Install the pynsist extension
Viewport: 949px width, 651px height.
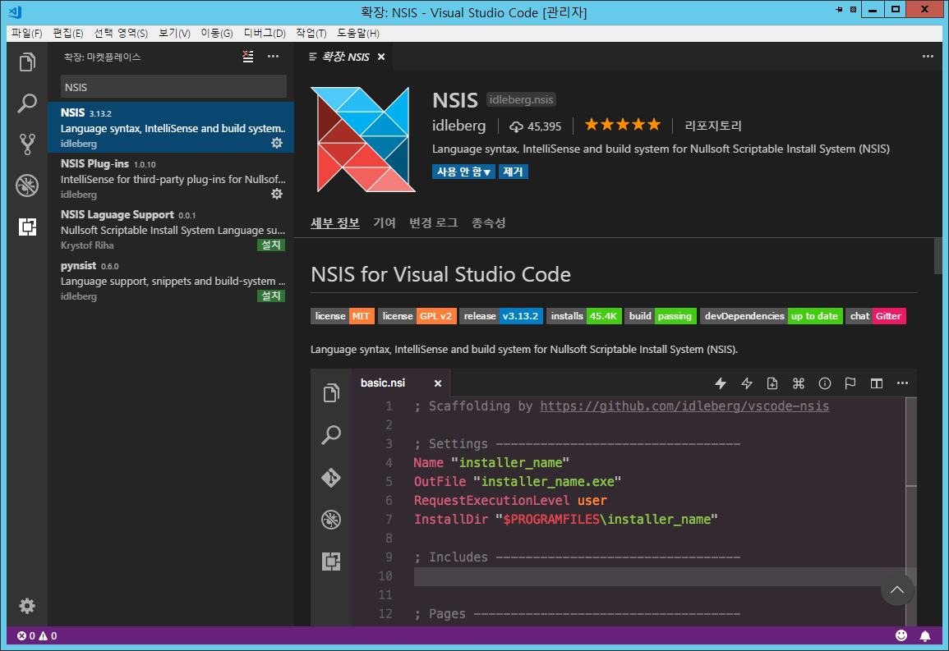[270, 296]
